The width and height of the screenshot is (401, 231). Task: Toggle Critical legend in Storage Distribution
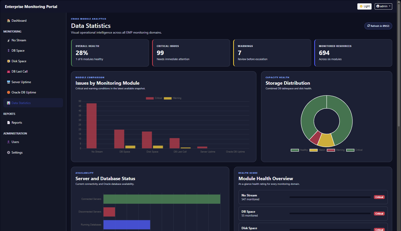click(x=354, y=150)
